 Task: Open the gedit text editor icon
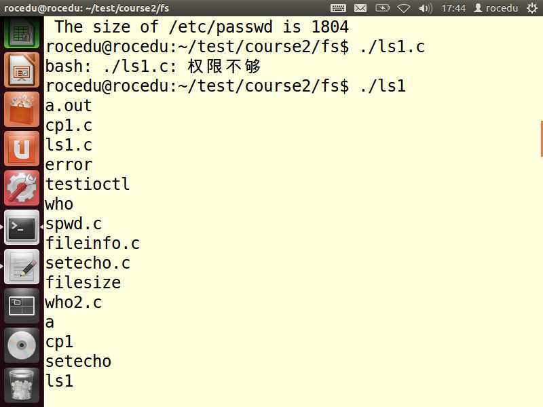pyautogui.click(x=22, y=267)
